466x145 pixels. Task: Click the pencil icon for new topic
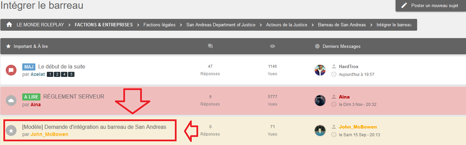[404, 5]
